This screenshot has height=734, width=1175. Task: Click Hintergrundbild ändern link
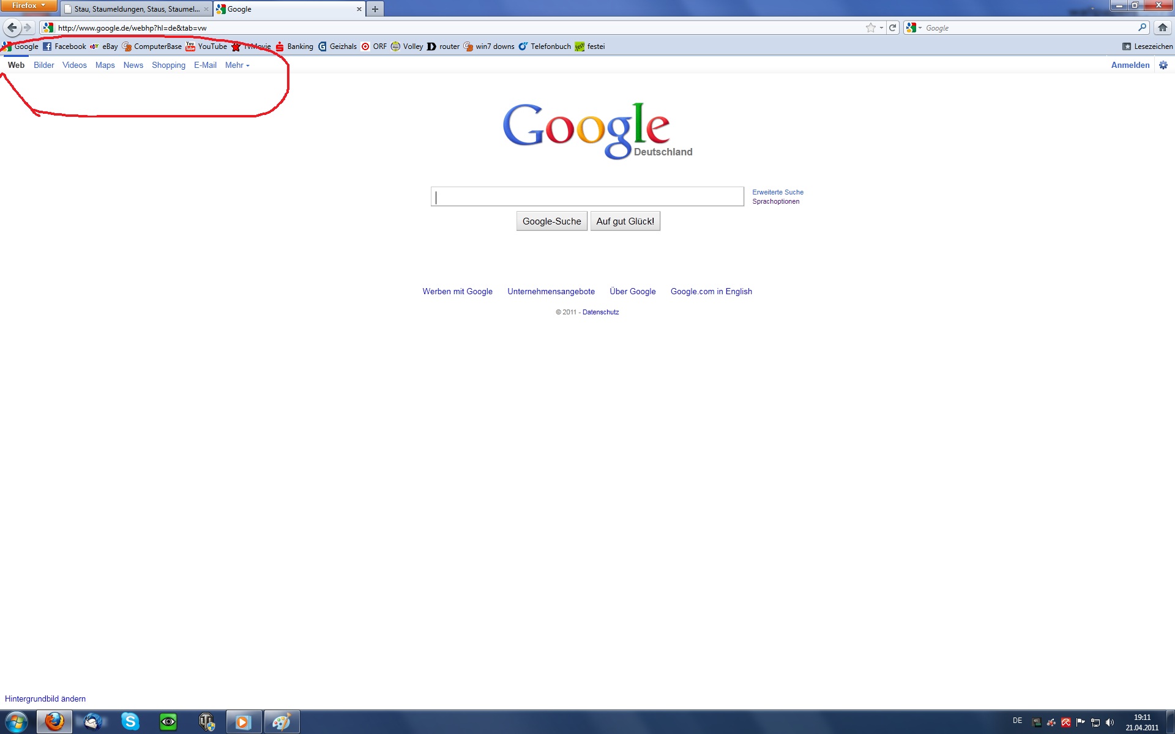(x=45, y=699)
